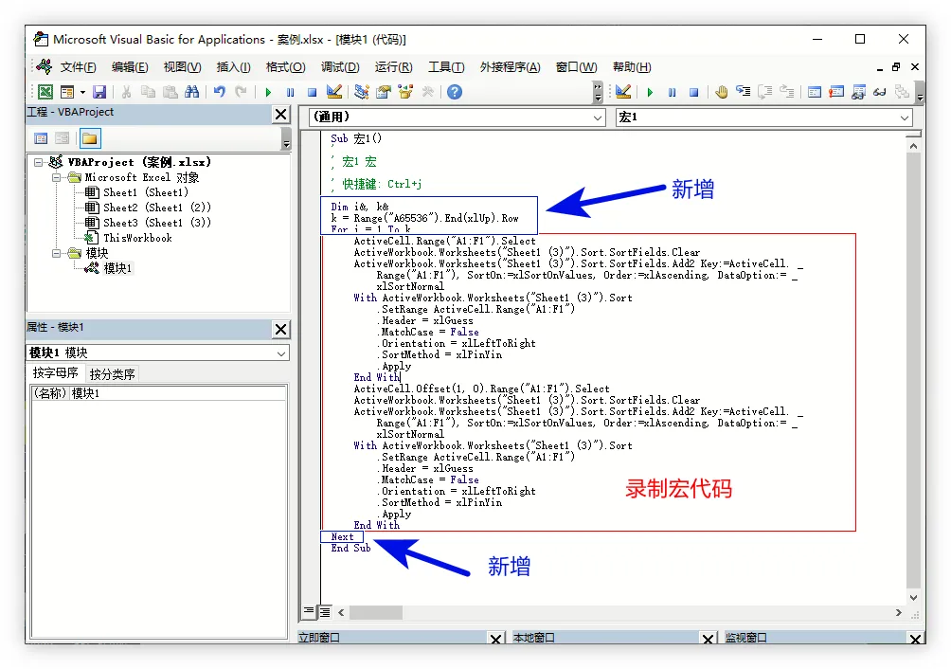Screen dimensions: 951x669
Task: Switch to Procedure View at code window bottom
Action: pos(310,611)
